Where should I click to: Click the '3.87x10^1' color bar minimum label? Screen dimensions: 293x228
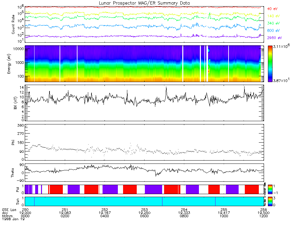pos(281,80)
